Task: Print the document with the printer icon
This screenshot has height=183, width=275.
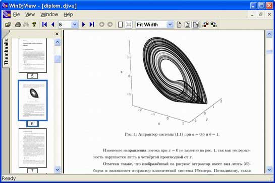Action: tap(18, 25)
